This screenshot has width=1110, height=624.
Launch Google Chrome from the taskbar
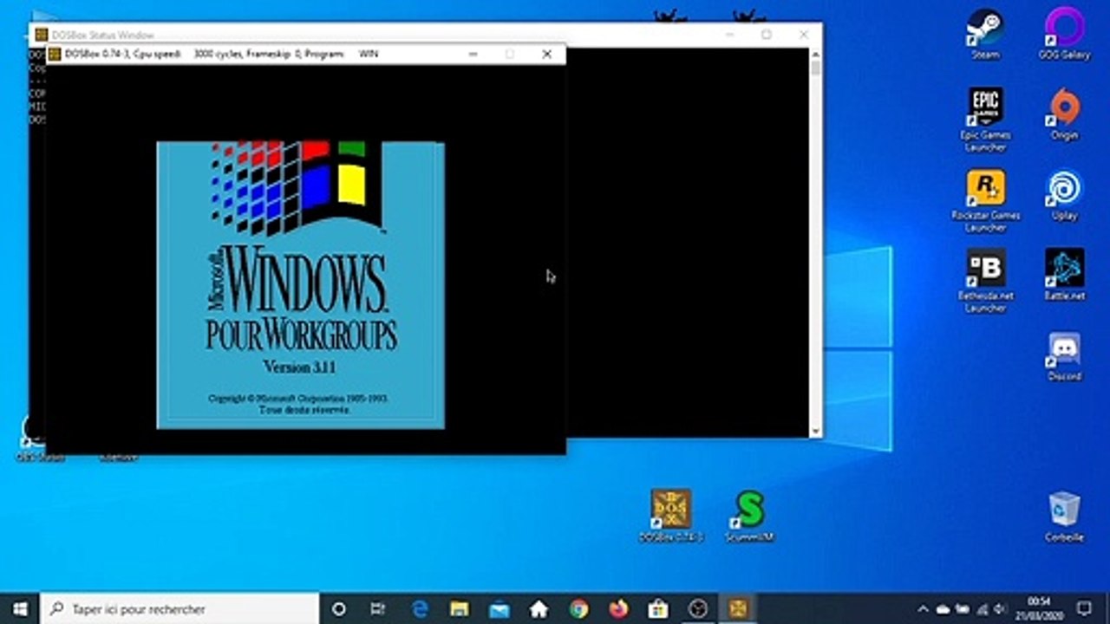[578, 608]
